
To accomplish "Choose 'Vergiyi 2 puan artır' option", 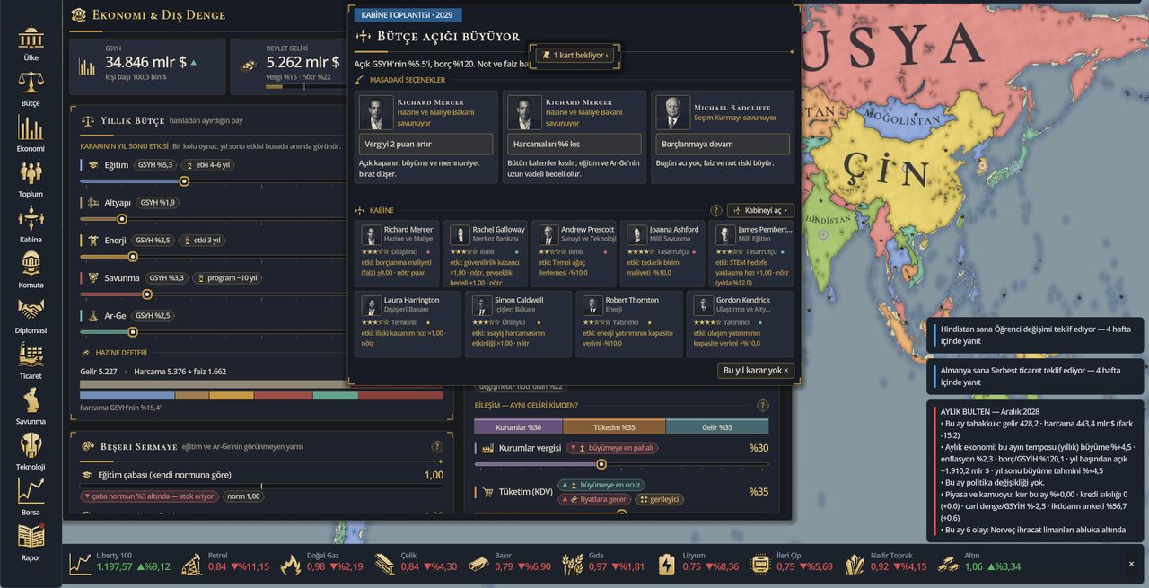I will (426, 144).
